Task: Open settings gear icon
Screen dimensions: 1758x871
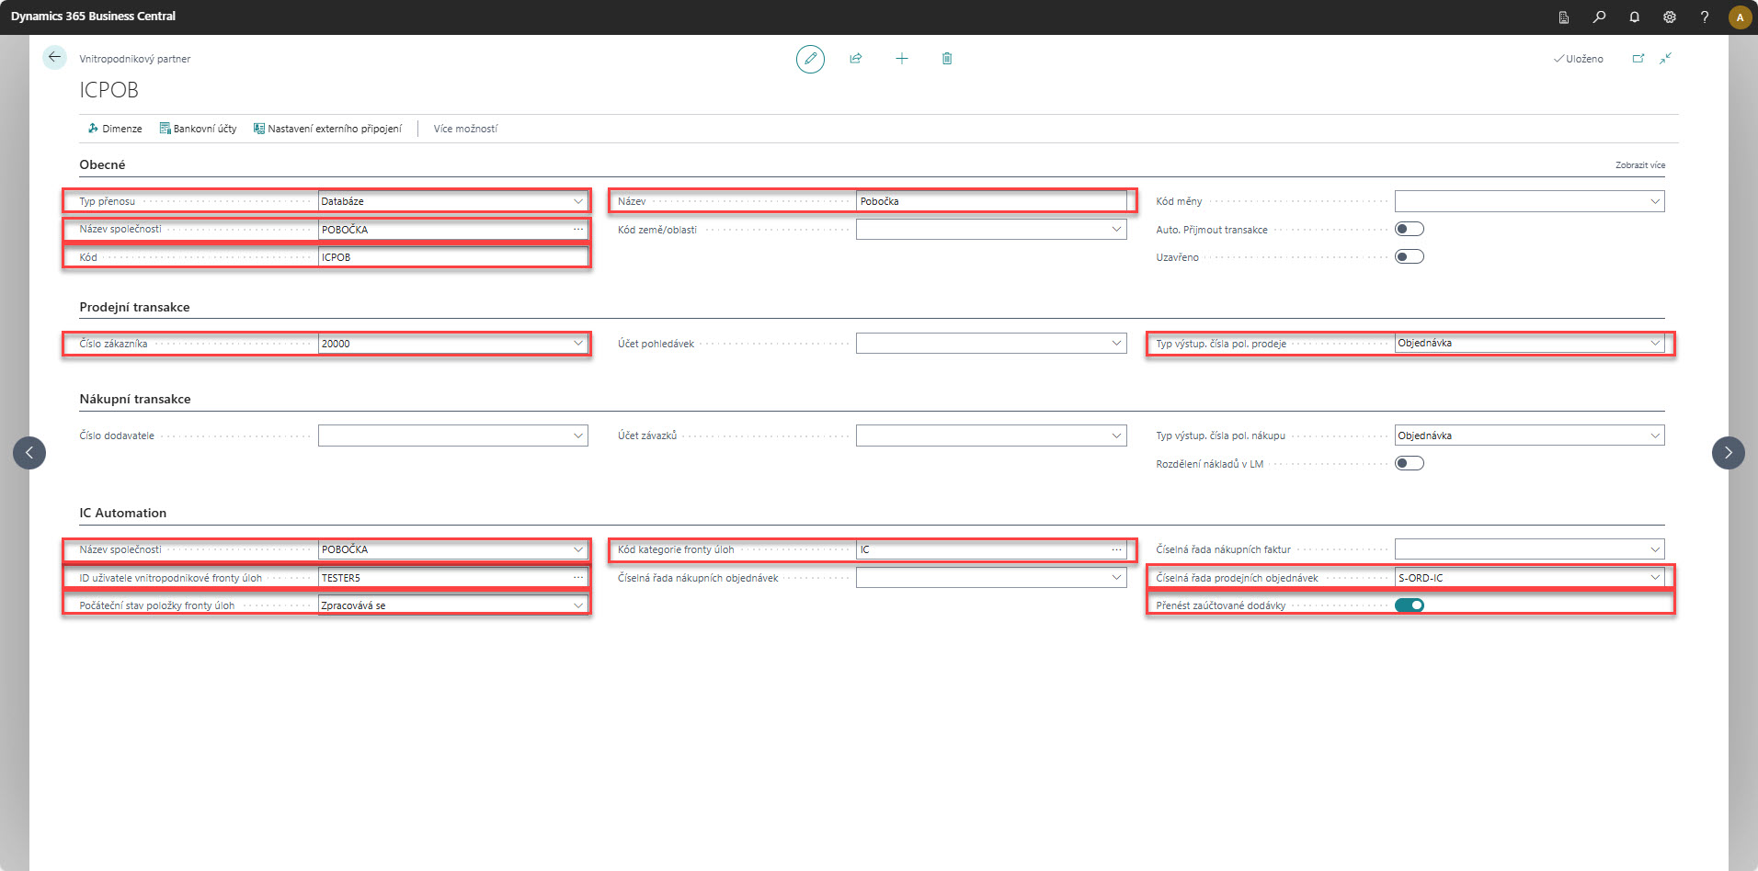Action: coord(1670,17)
